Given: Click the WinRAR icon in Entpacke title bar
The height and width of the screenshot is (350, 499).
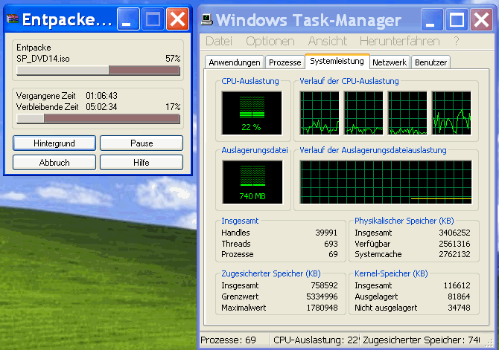Looking at the screenshot, I should coord(13,19).
